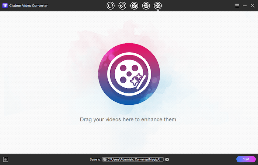Minimize the Cisdem window
The height and width of the screenshot is (165, 258).
click(x=245, y=6)
